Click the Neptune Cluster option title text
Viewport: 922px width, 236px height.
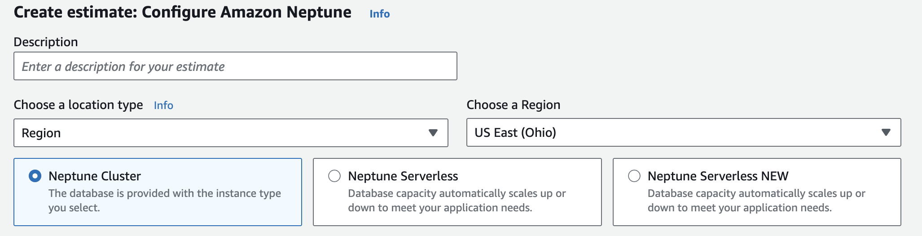(x=95, y=176)
